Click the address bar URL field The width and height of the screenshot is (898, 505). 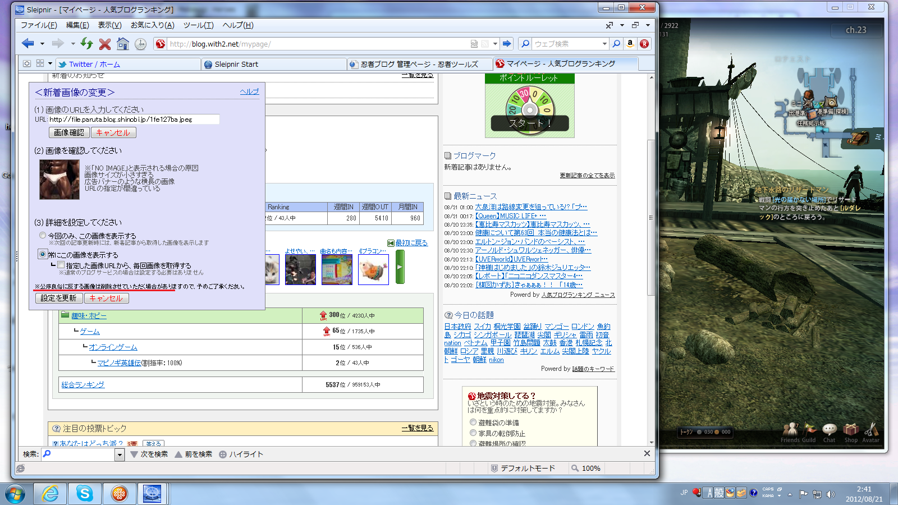click(x=318, y=44)
